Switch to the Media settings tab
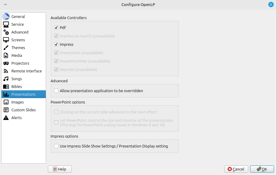 pos(17,56)
